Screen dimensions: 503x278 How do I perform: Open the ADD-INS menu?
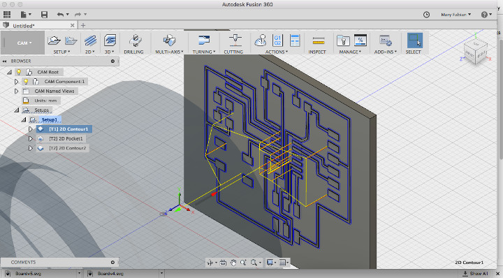pos(385,52)
